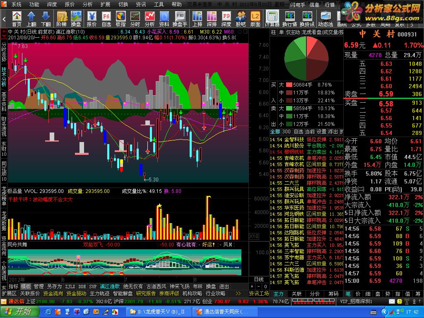Open the 帮助 menu
424x318 pixels.
(x=176, y=4)
